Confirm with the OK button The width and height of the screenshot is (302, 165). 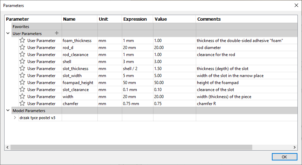284,157
